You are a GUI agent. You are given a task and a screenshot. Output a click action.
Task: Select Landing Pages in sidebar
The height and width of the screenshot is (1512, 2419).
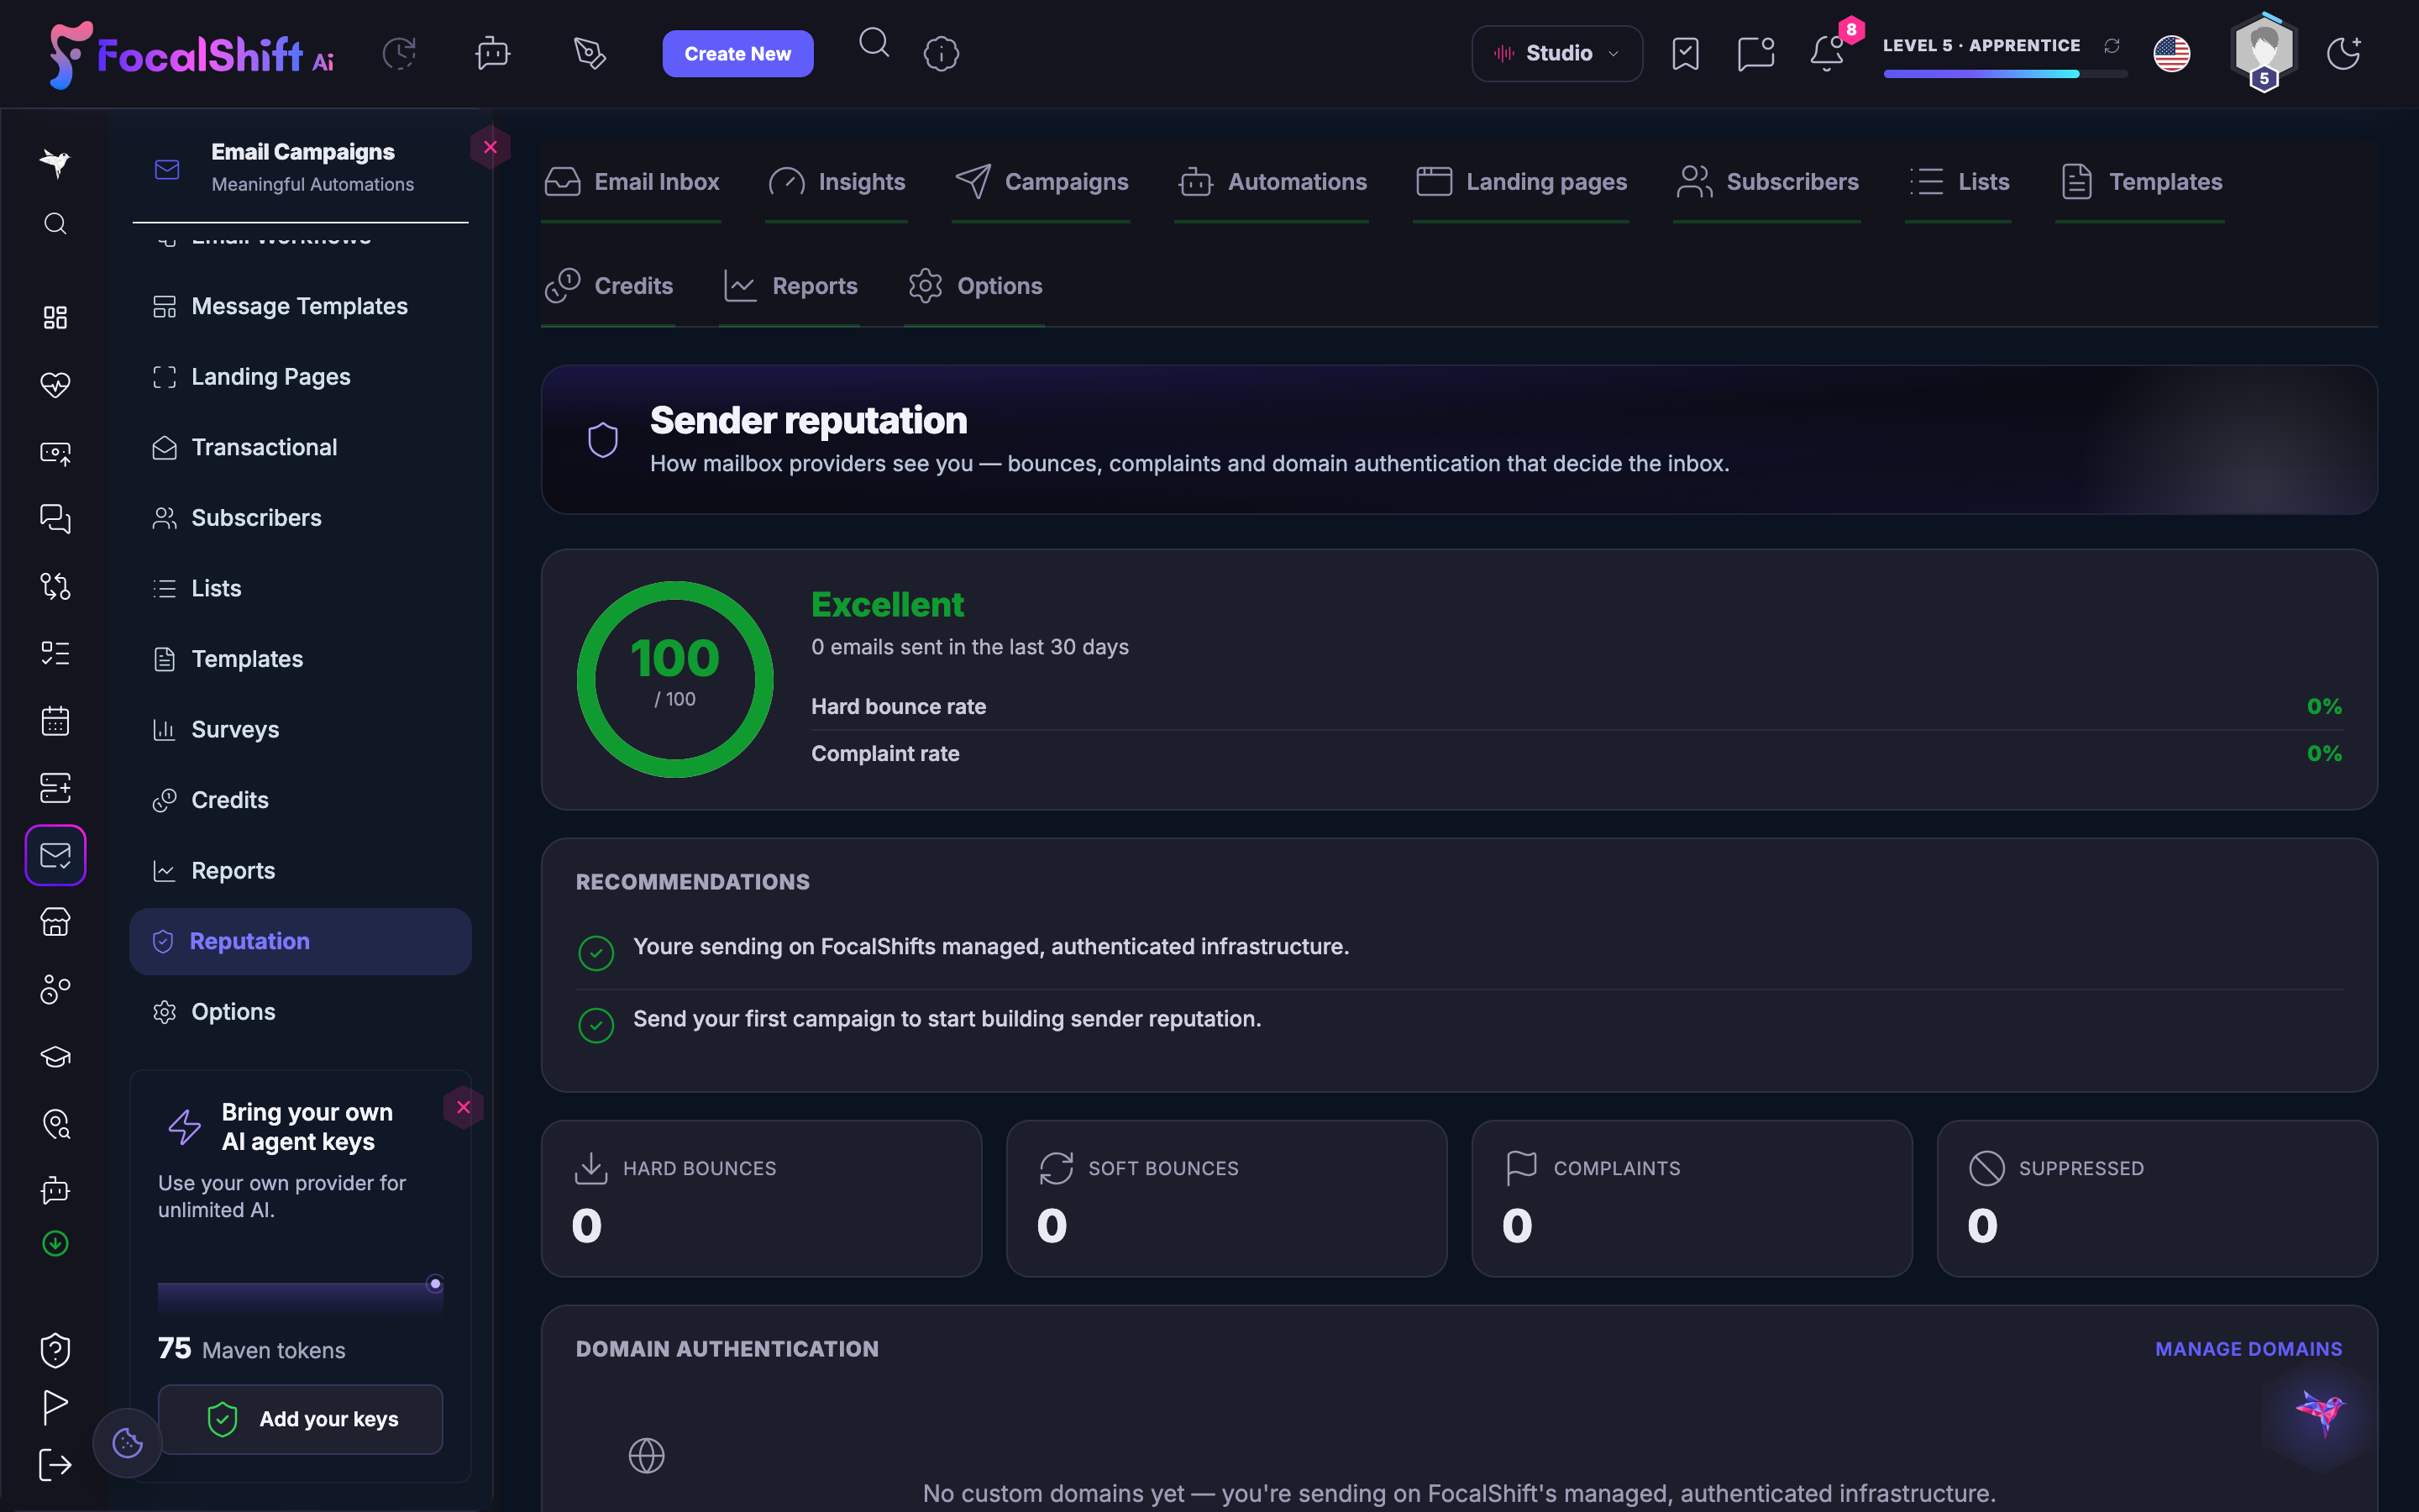(x=300, y=377)
